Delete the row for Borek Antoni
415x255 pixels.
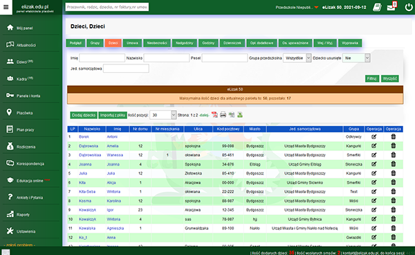click(x=394, y=137)
